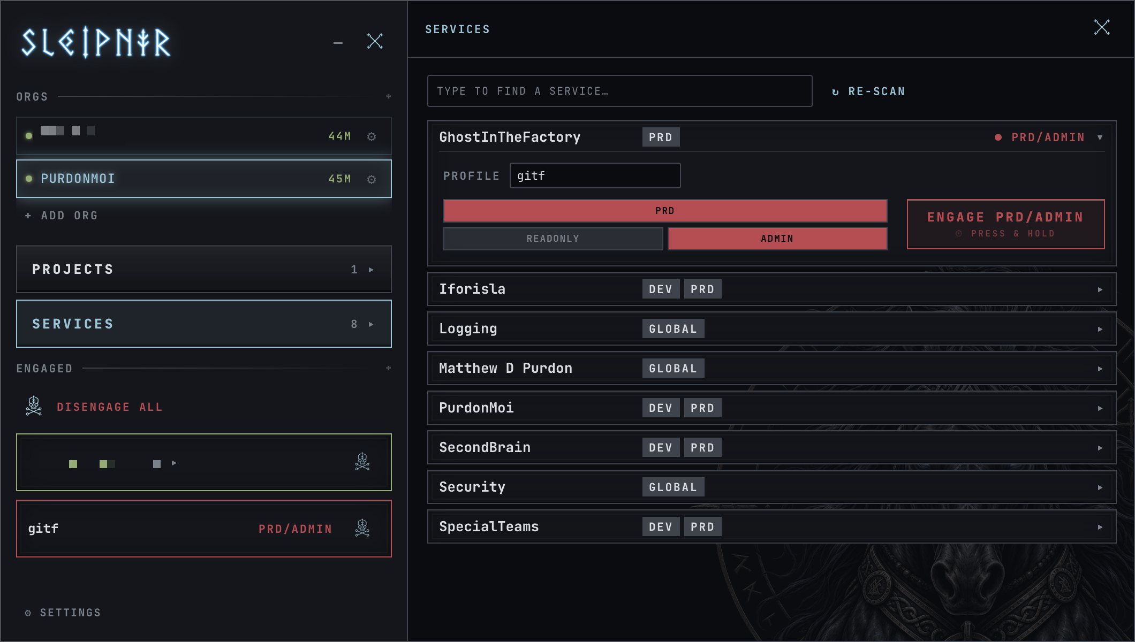The height and width of the screenshot is (642, 1135).
Task: Click the Sleipnir runic logo
Action: 96,43
